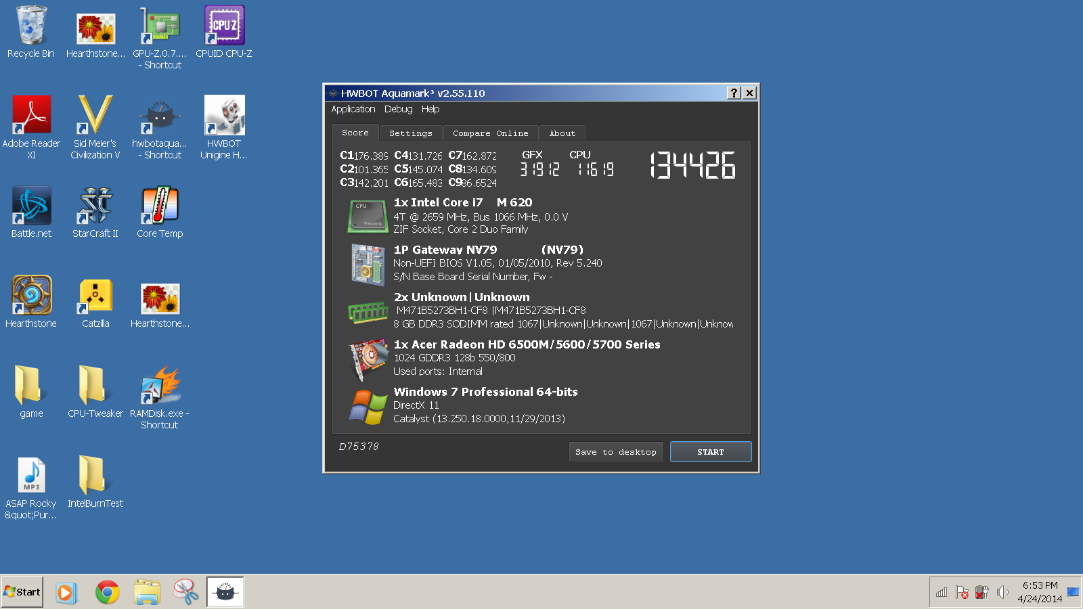
Task: Open the ASAP Rocky MP3 file
Action: click(x=31, y=487)
